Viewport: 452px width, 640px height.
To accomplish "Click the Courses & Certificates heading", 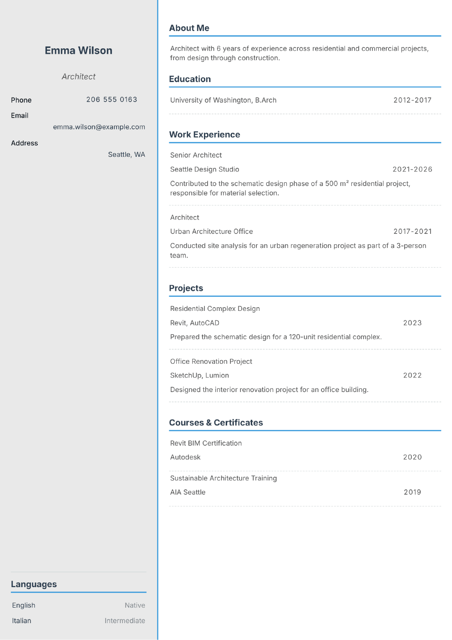I will tap(216, 423).
